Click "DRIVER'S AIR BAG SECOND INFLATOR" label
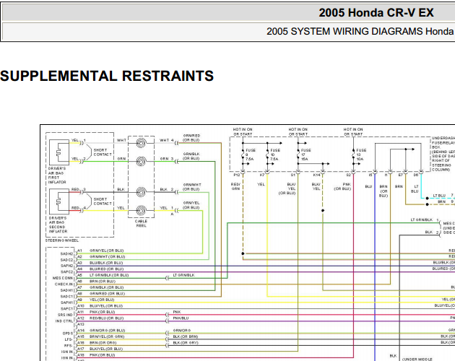 [58, 225]
